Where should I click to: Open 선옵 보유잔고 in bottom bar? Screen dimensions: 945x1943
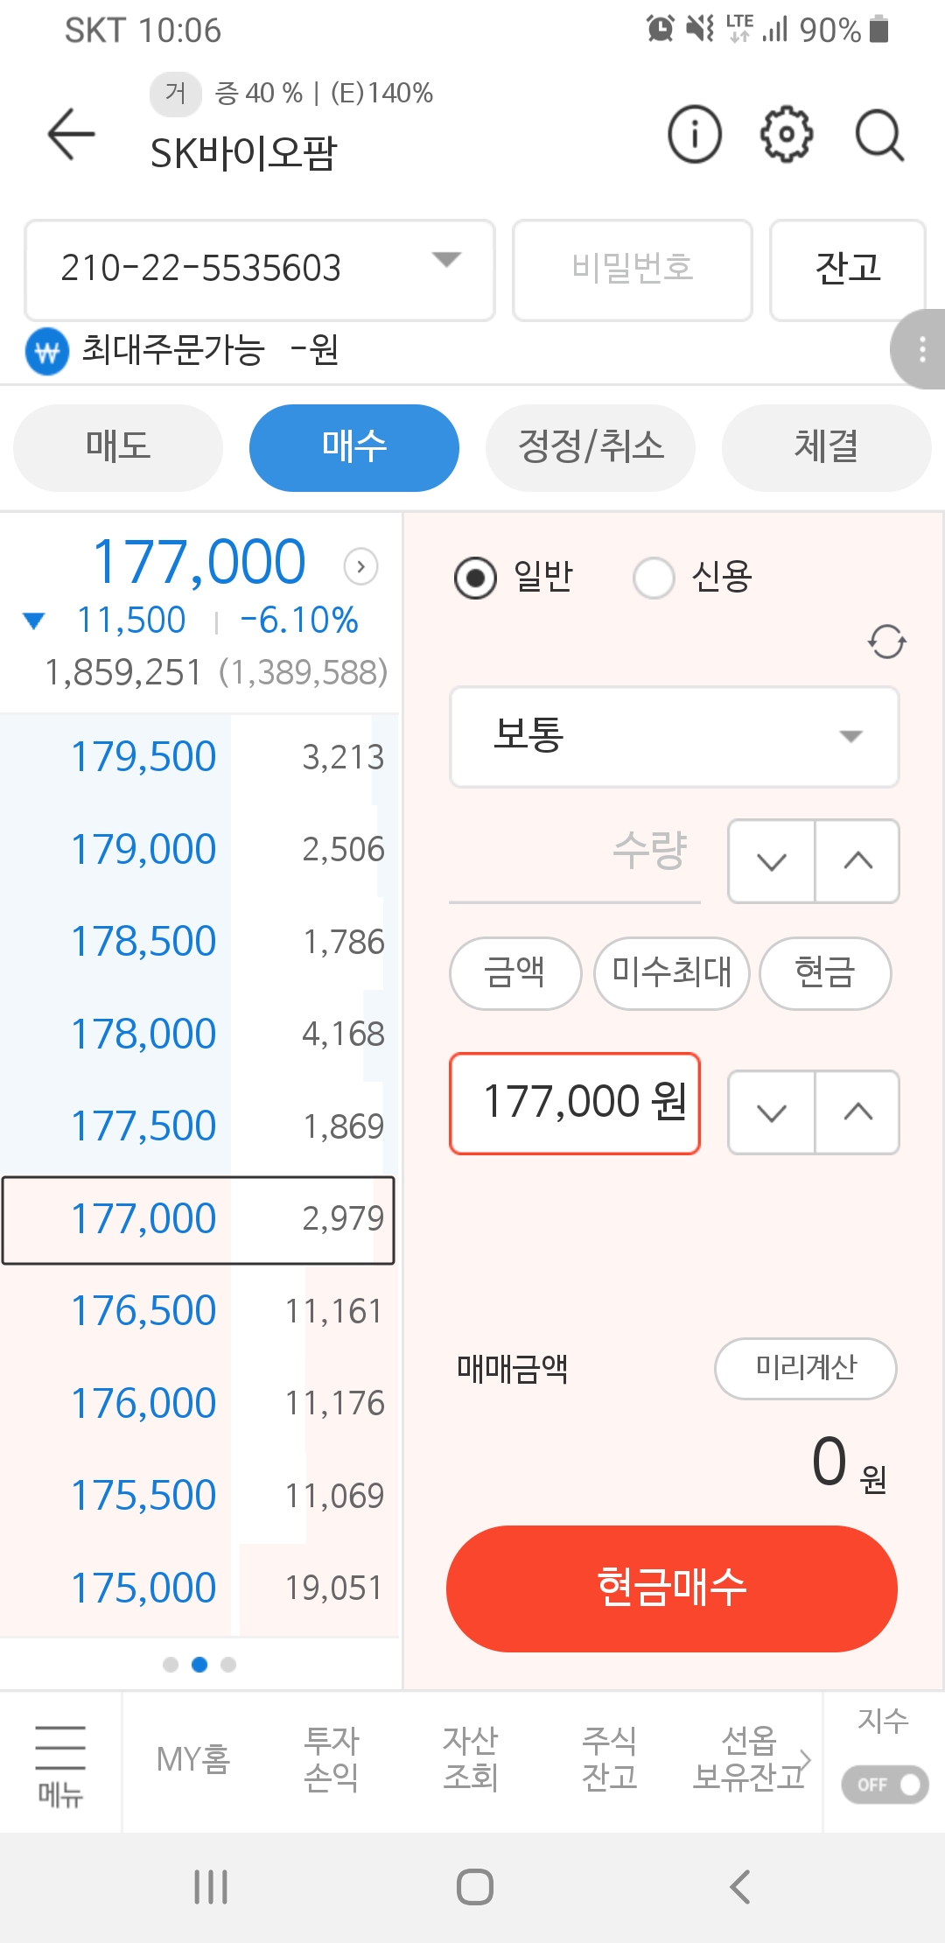tap(748, 1760)
